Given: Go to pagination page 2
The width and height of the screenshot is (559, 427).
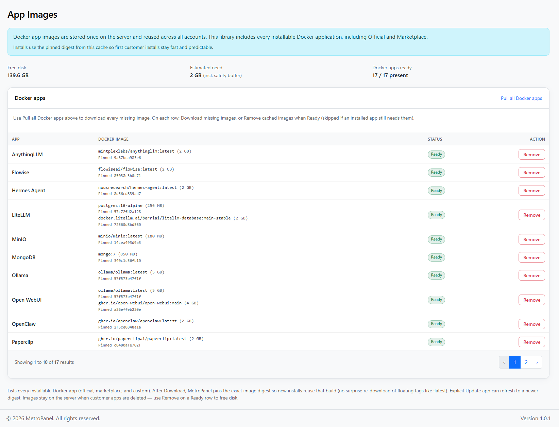Looking at the screenshot, I should pyautogui.click(x=526, y=362).
